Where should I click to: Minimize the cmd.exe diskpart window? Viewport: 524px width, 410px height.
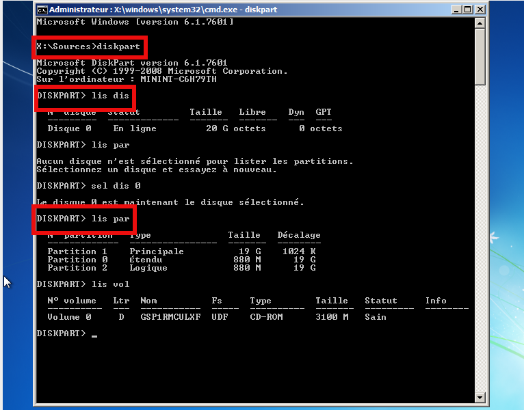pyautogui.click(x=454, y=10)
